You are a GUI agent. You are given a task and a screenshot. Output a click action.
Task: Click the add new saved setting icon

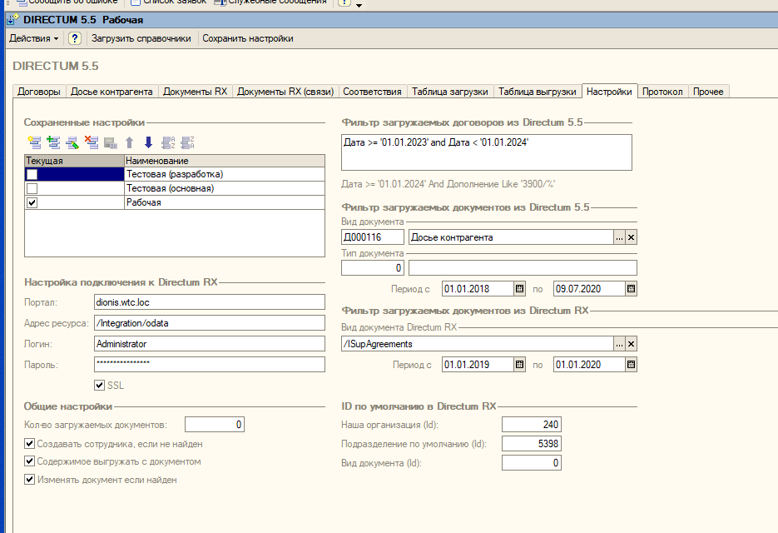[x=33, y=142]
